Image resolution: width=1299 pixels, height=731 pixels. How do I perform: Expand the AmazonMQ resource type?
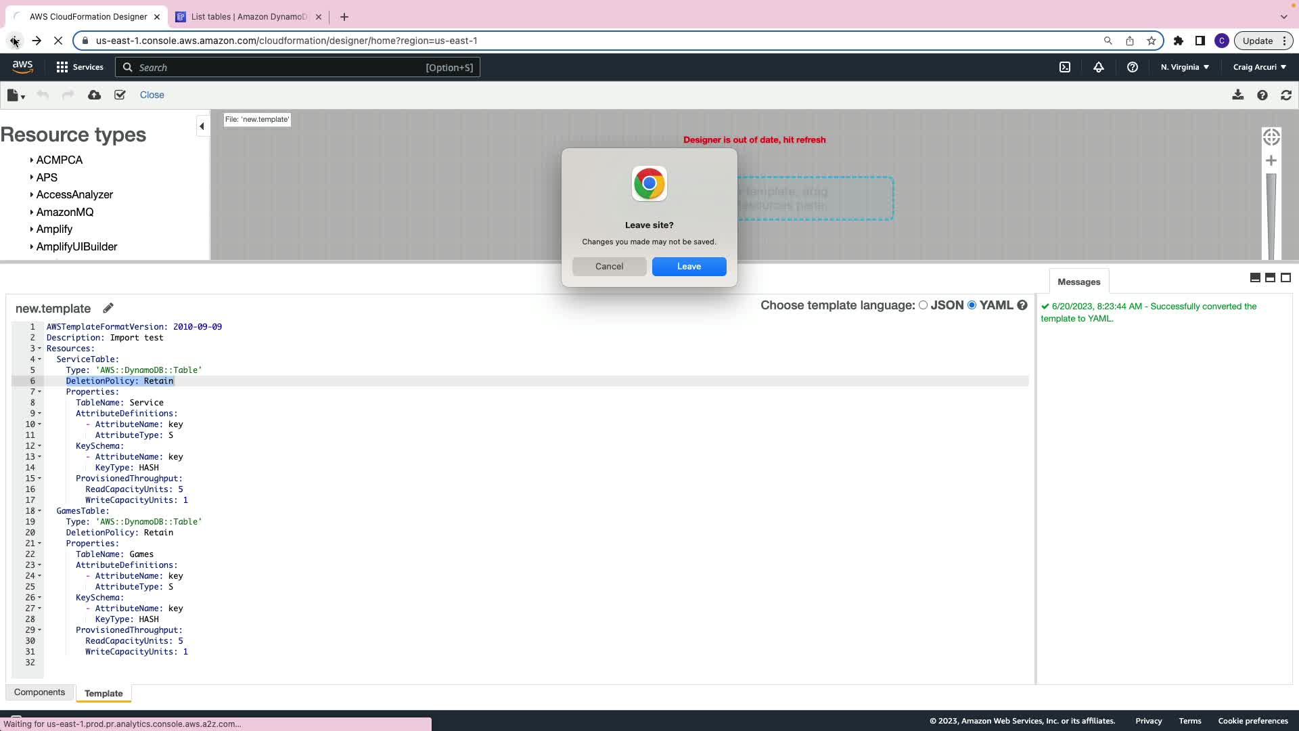64,213
